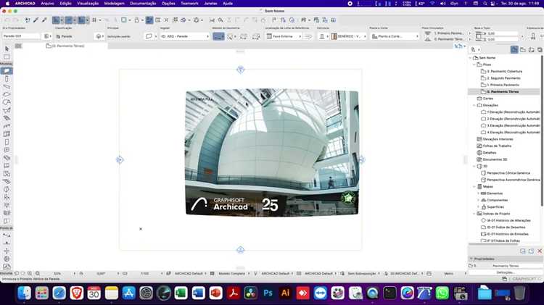This screenshot has height=305, width=544.
Task: Click the red delete icon in Navigator
Action: (x=540, y=251)
